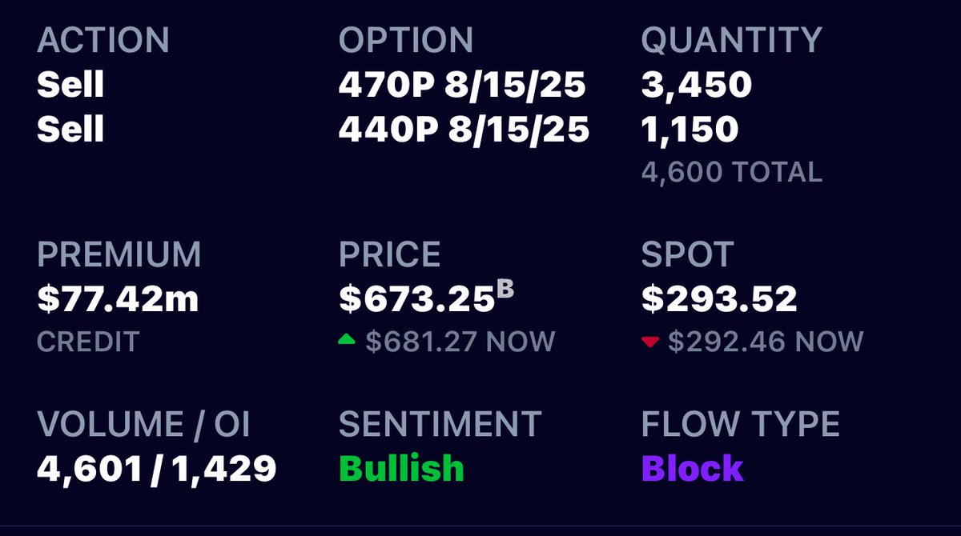Click the VOLUME / OI header
The image size is (961, 536).
[144, 425]
